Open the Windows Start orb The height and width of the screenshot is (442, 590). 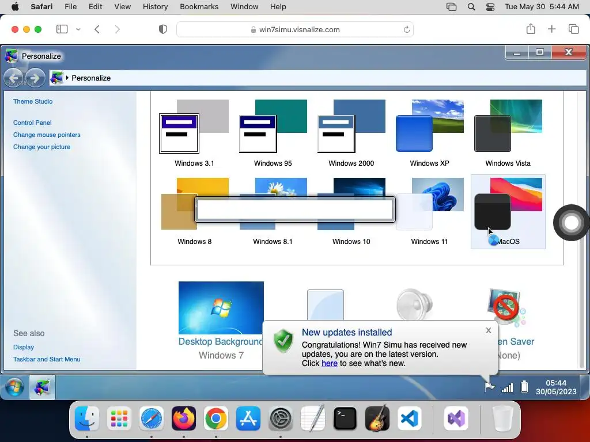(14, 387)
